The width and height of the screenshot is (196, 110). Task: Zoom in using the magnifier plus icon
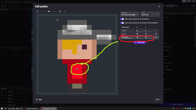point(60,11)
